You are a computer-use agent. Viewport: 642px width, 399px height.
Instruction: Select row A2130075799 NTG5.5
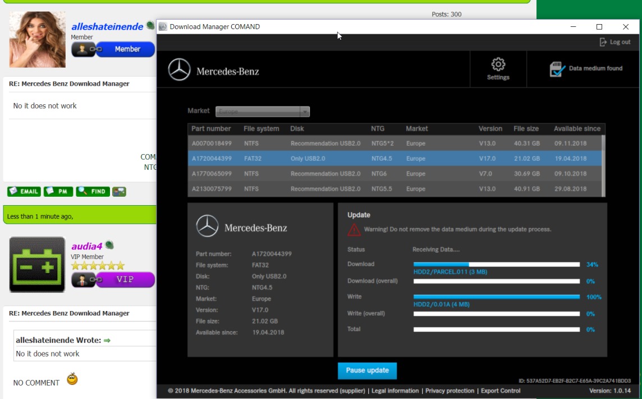coord(395,189)
